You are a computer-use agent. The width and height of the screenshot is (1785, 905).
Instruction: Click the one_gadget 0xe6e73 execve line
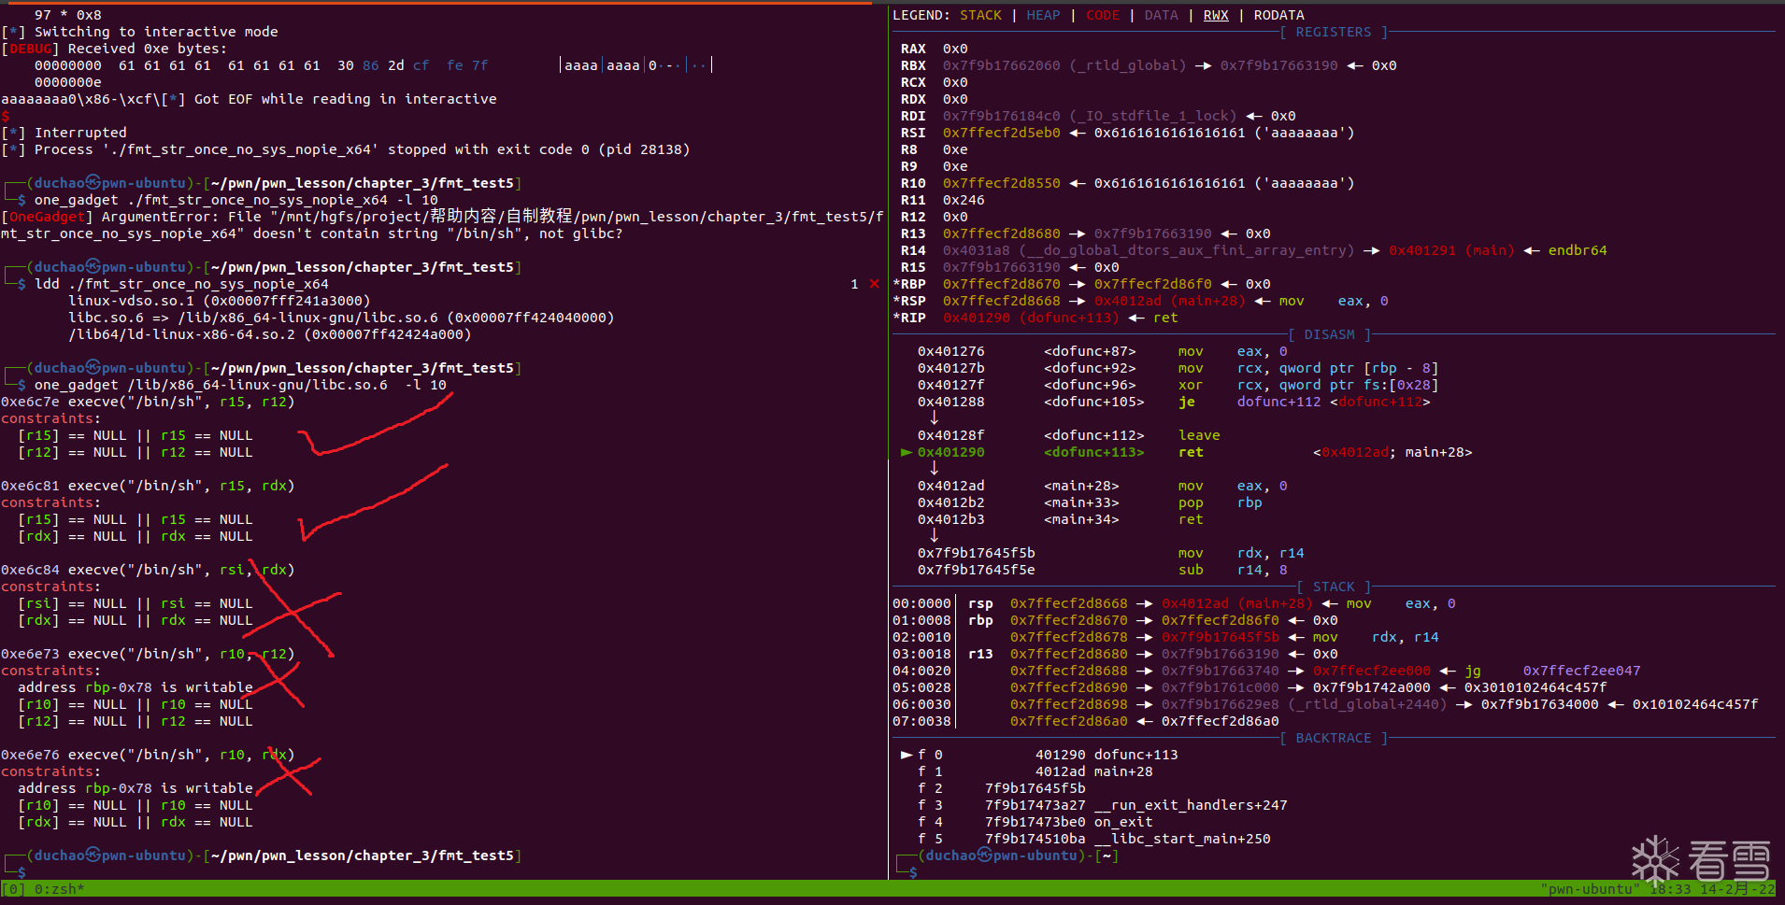click(148, 654)
